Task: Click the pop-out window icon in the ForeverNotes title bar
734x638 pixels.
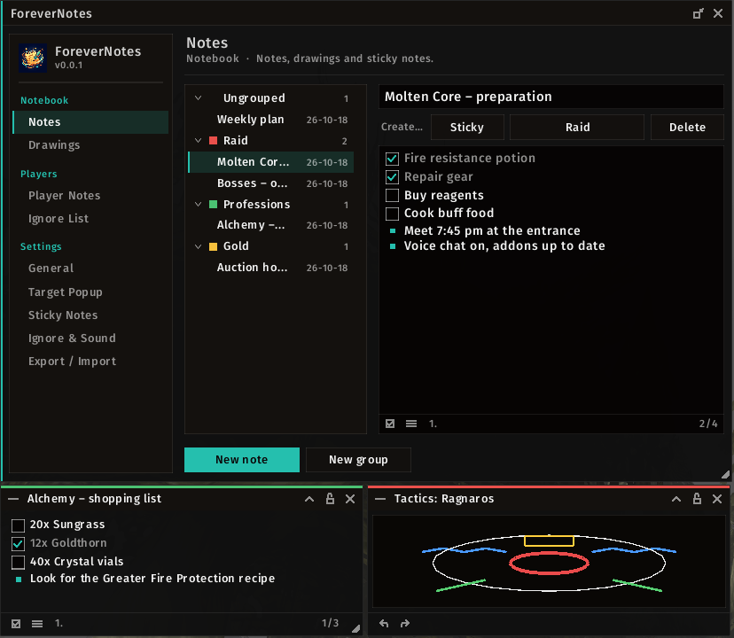Action: 698,13
